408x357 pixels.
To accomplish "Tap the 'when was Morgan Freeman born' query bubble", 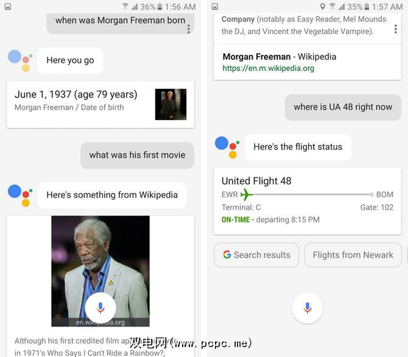I will tap(120, 23).
